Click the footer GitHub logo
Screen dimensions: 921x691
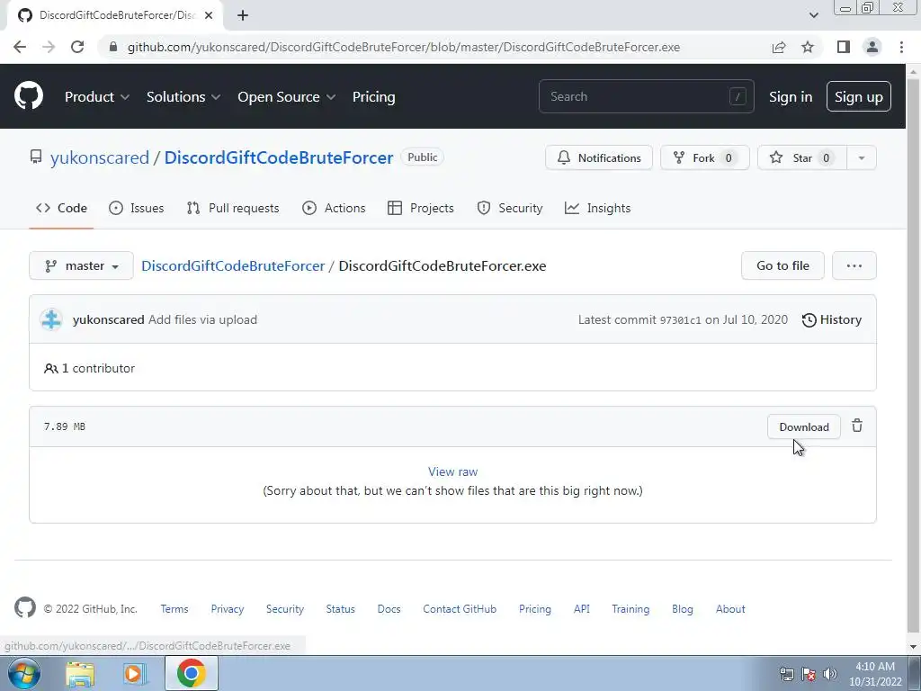24,607
